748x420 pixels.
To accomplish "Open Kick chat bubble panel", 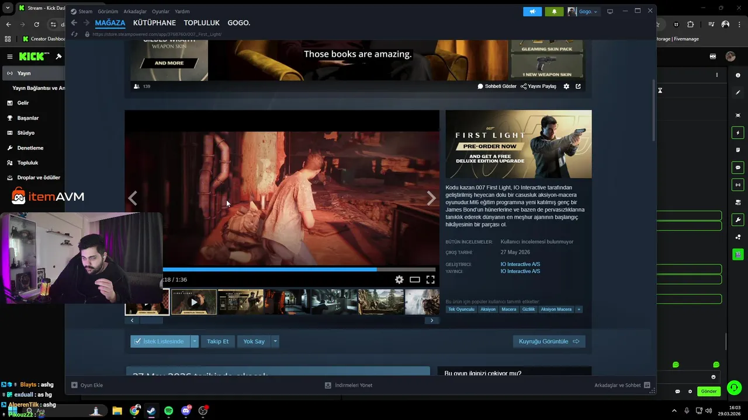I will [x=738, y=167].
